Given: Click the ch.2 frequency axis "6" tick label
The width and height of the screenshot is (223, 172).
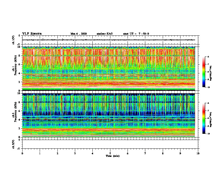Looking at the screenshot, I should 19,111.
